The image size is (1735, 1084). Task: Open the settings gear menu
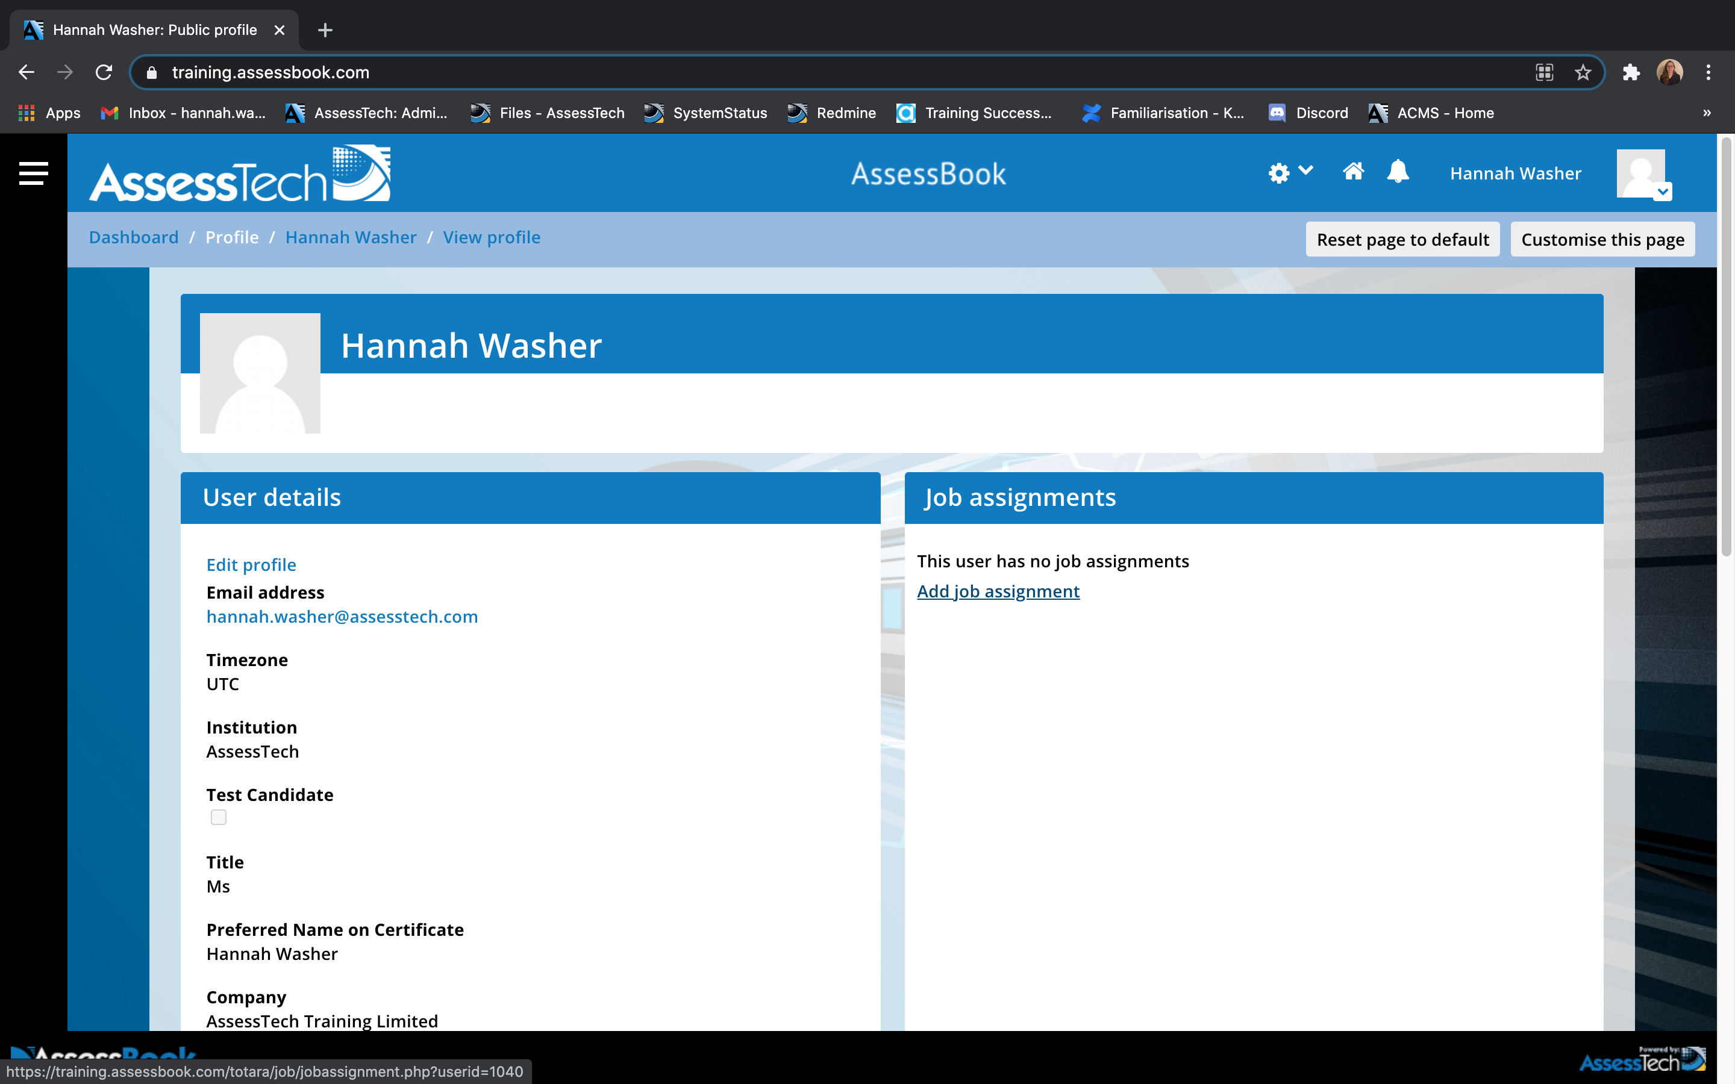coord(1290,173)
